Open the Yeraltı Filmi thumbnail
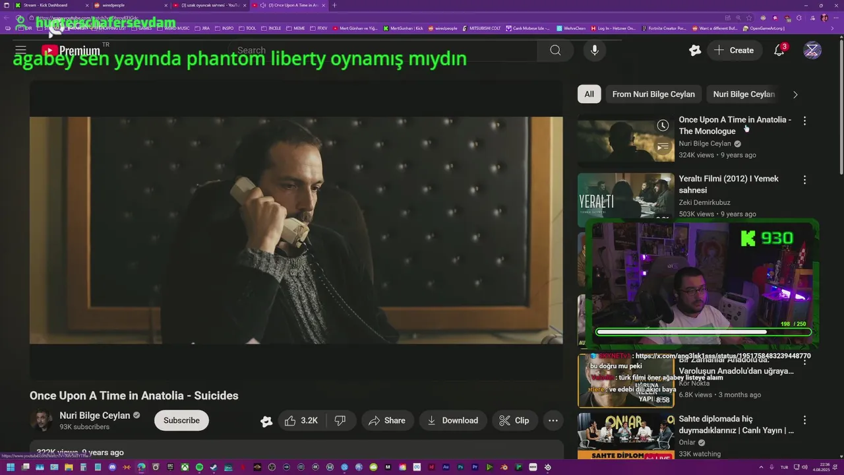 (x=626, y=196)
